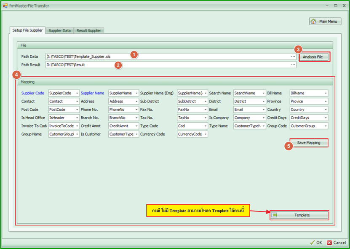Expand the Currency Code dropdown
The height and width of the screenshot is (249, 350).
[x=206, y=134]
